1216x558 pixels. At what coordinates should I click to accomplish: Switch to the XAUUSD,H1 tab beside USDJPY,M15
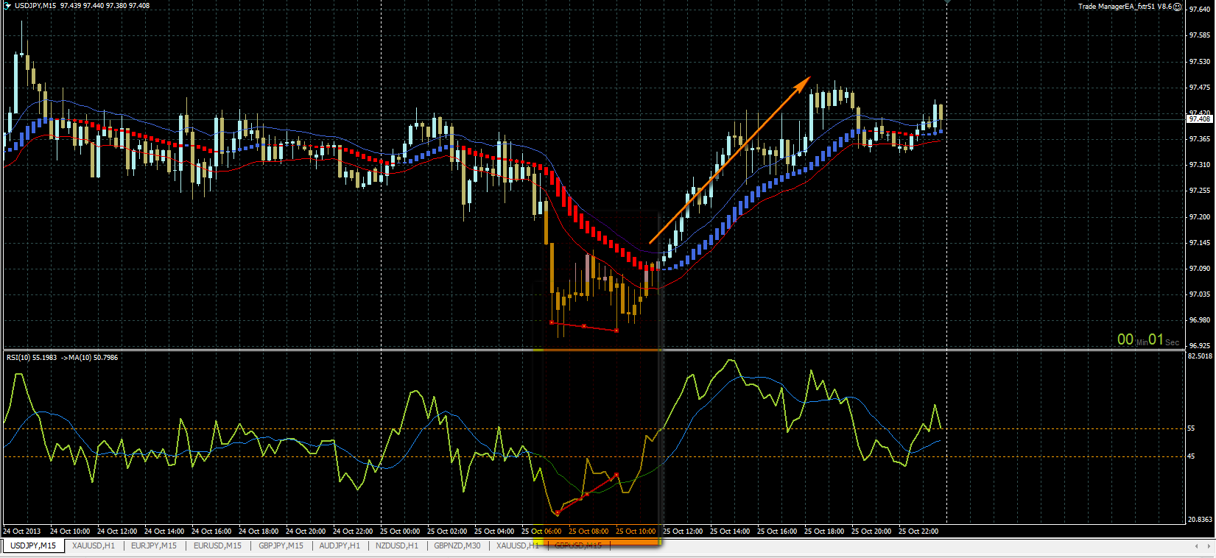pyautogui.click(x=94, y=545)
